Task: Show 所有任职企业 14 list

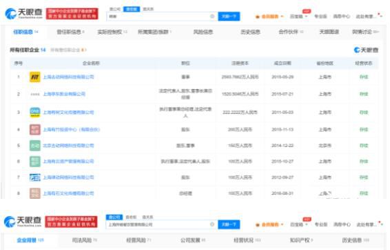Action: coord(28,50)
